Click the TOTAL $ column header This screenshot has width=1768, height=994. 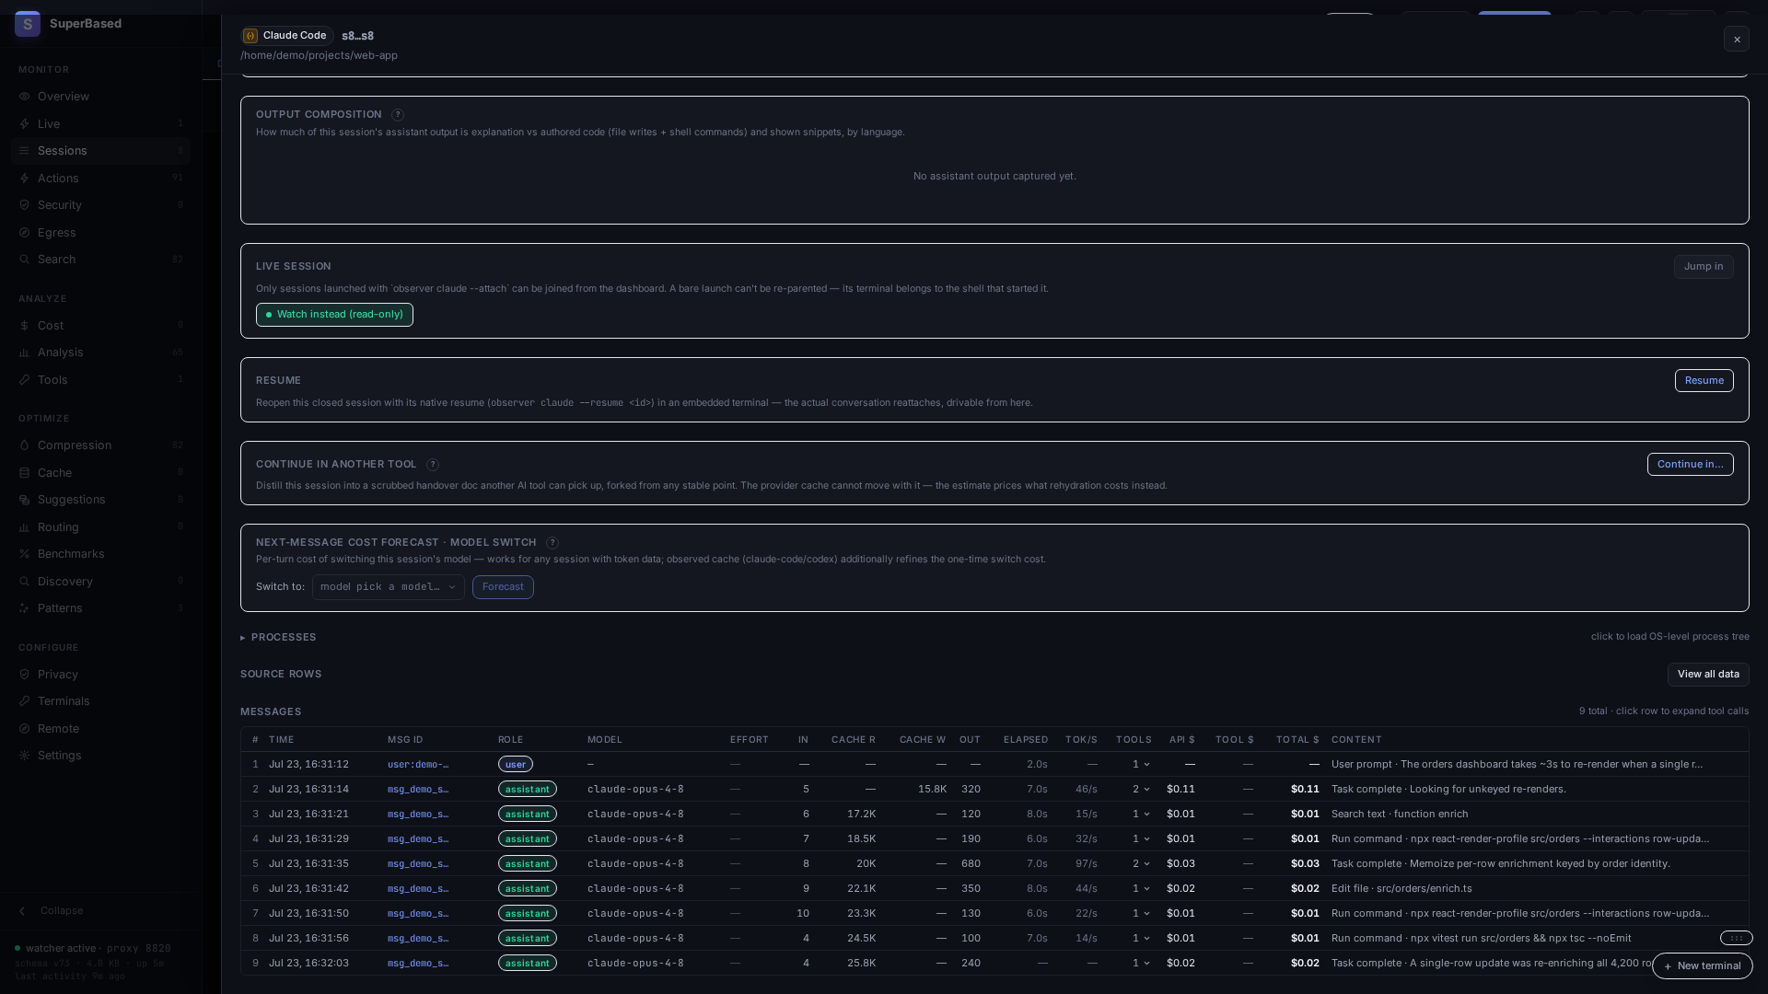pos(1297,740)
